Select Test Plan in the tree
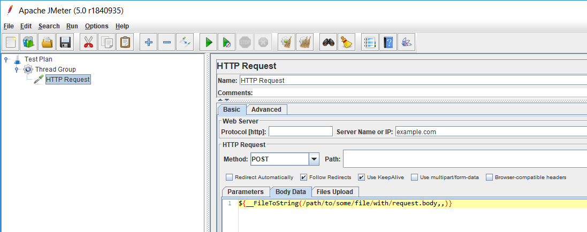 point(38,59)
